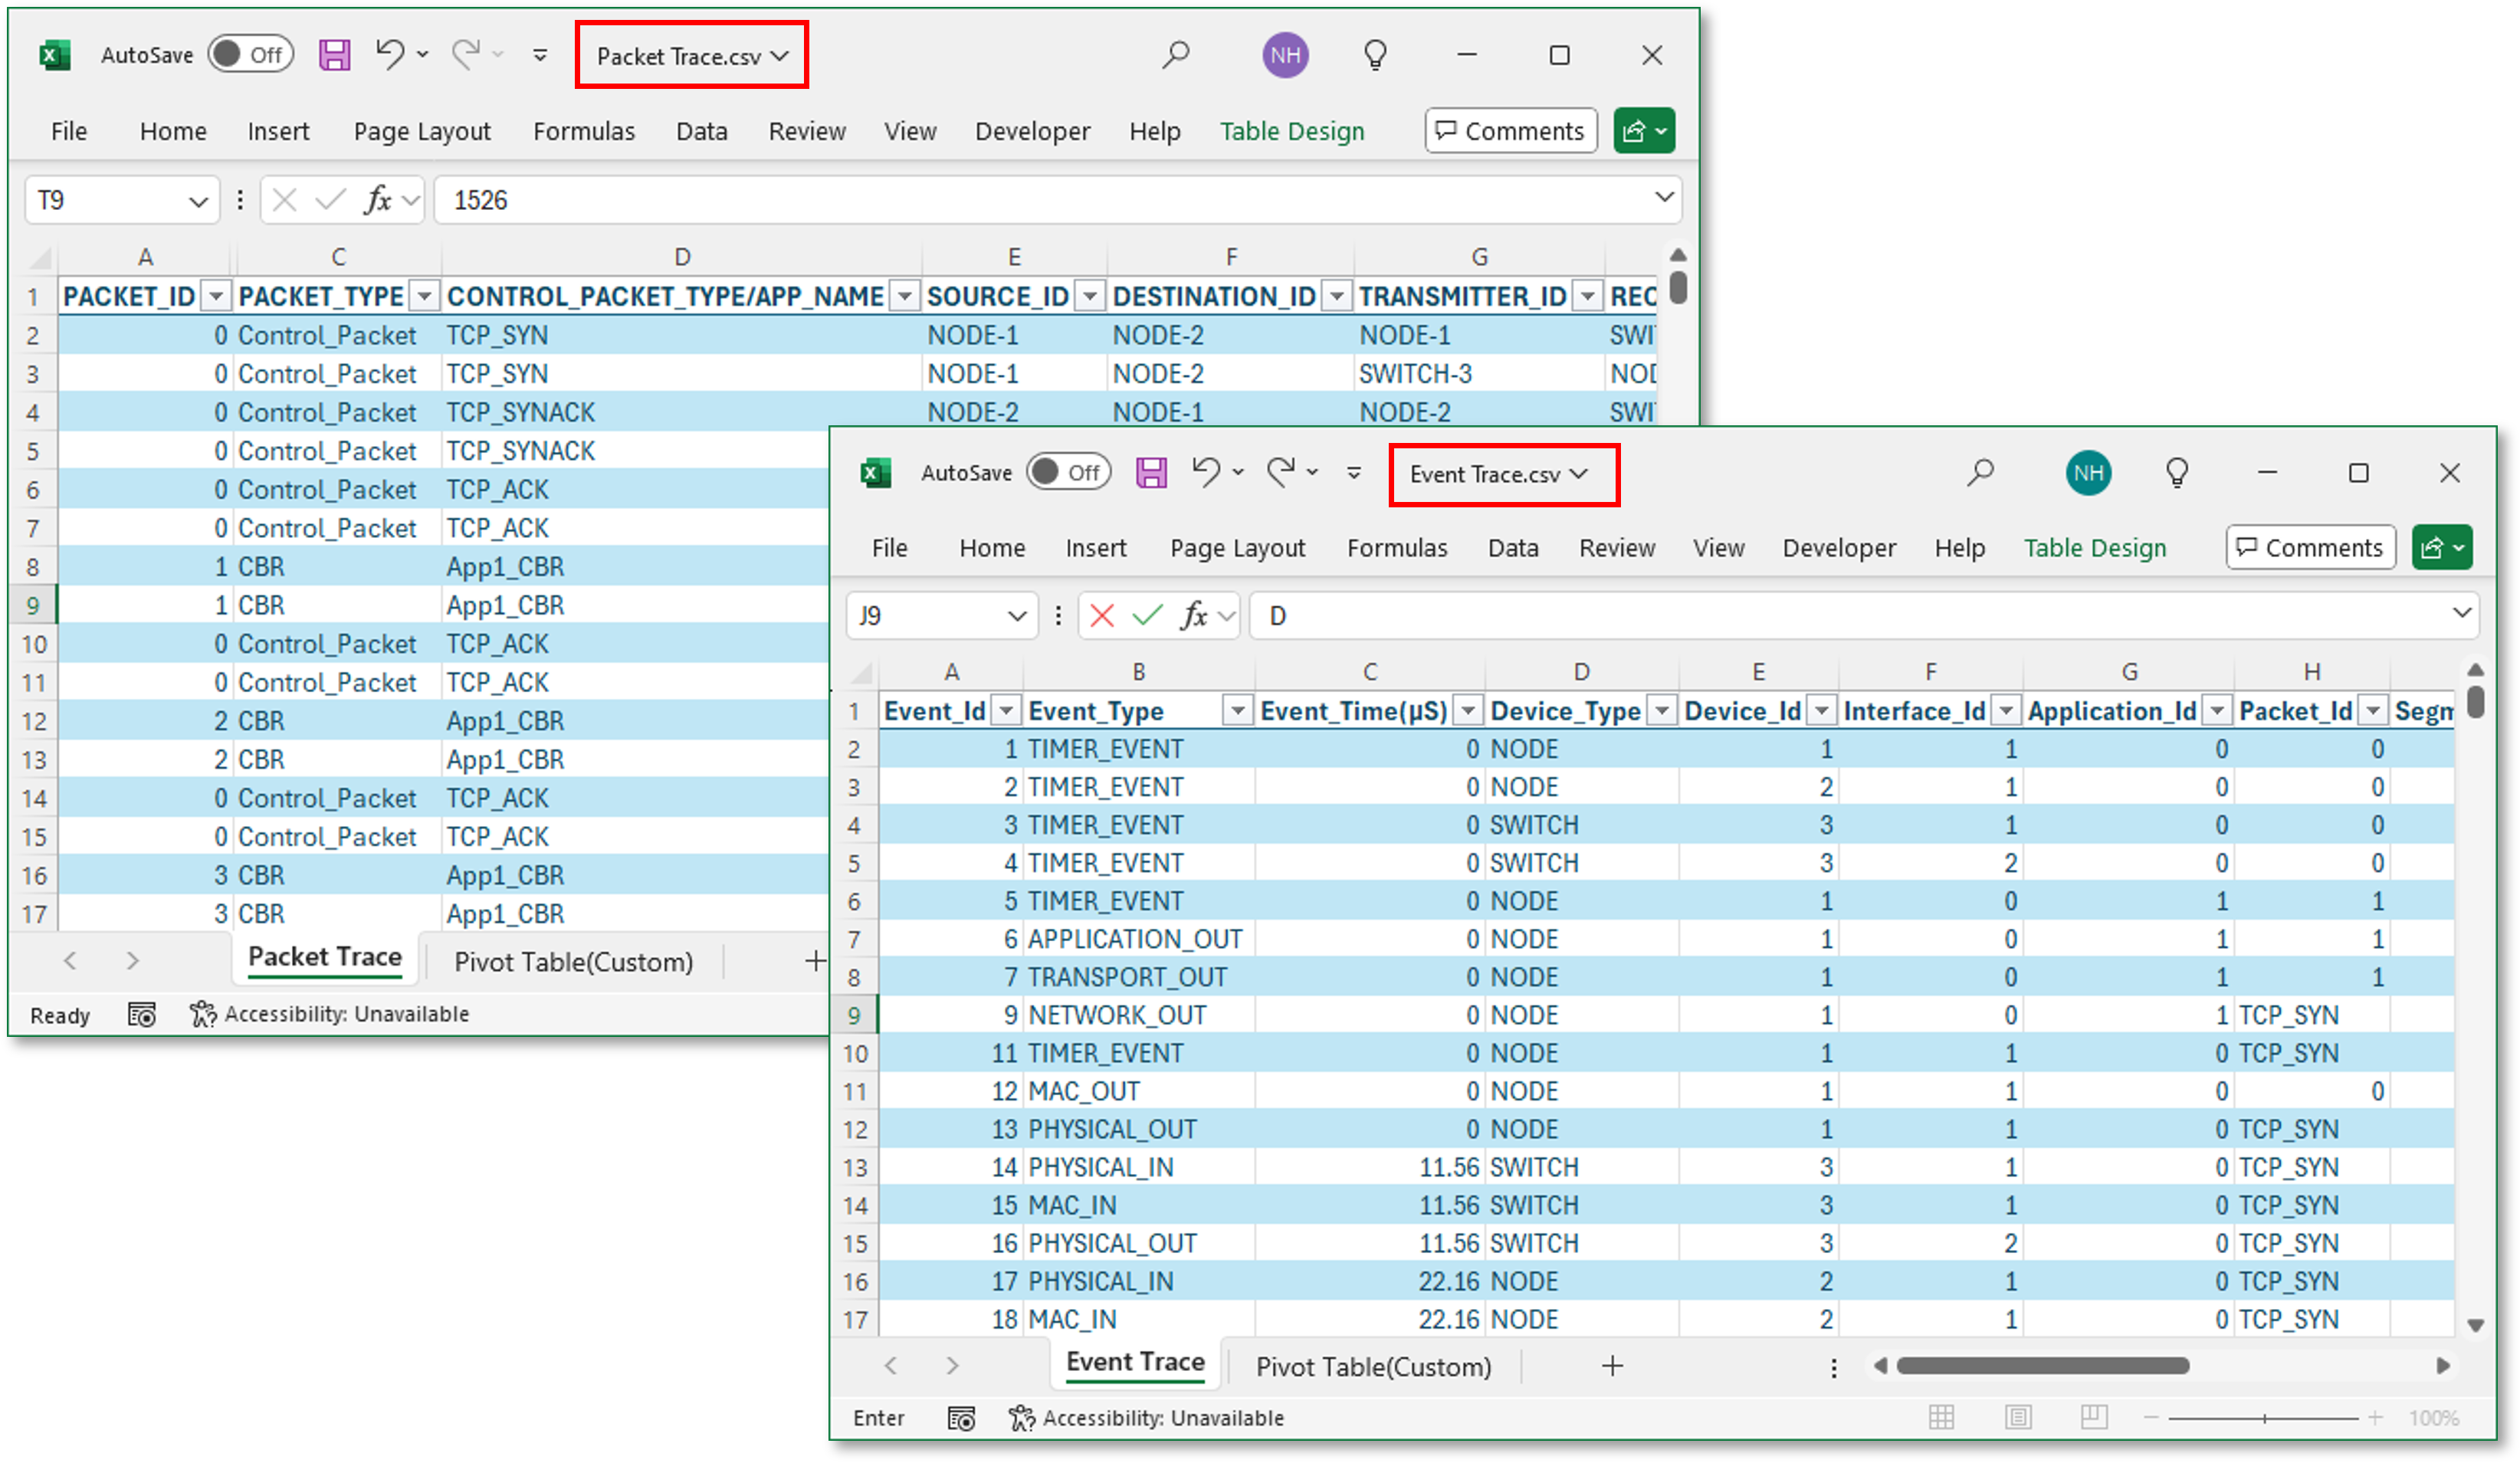Confirm entry with green checkmark icon
2520x1463 pixels.
click(1147, 615)
